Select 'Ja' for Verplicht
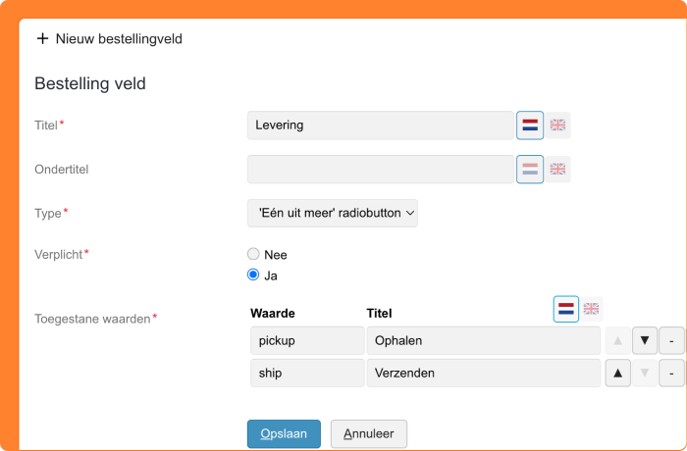687x451 pixels. 253,276
